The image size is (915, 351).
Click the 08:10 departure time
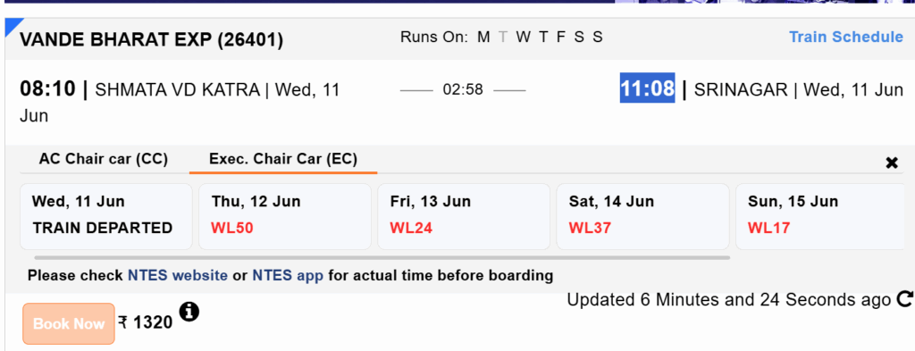(x=48, y=89)
